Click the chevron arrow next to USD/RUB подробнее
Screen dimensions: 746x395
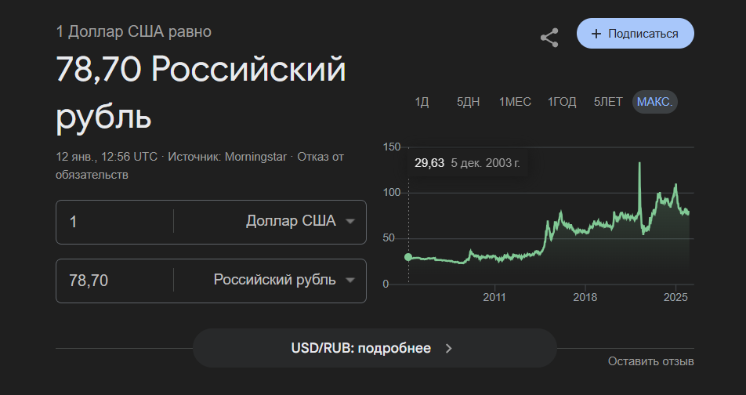449,349
